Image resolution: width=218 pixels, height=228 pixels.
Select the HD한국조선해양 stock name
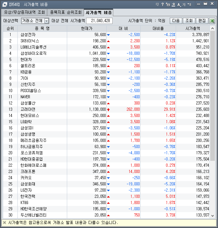(x=34, y=209)
